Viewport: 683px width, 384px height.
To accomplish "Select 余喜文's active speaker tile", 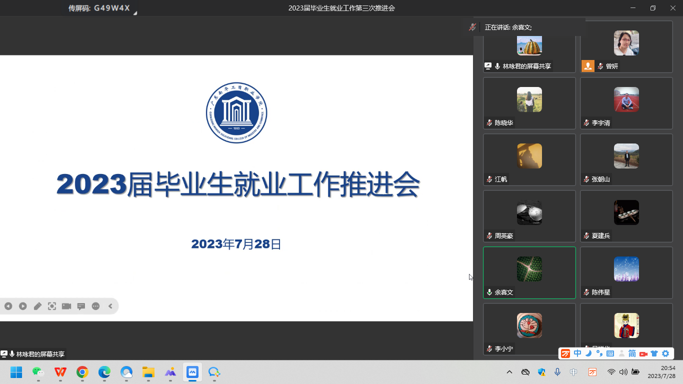I will coord(529,272).
